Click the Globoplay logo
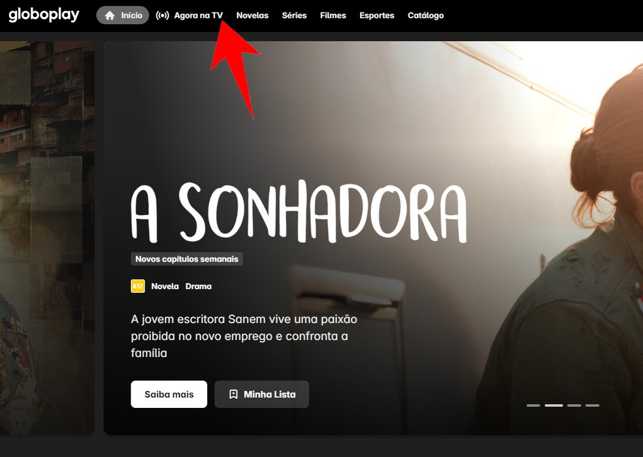 pyautogui.click(x=44, y=15)
